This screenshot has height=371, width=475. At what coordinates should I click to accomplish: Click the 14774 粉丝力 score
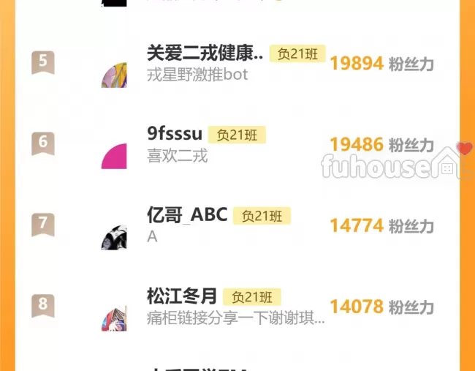pyautogui.click(x=381, y=225)
